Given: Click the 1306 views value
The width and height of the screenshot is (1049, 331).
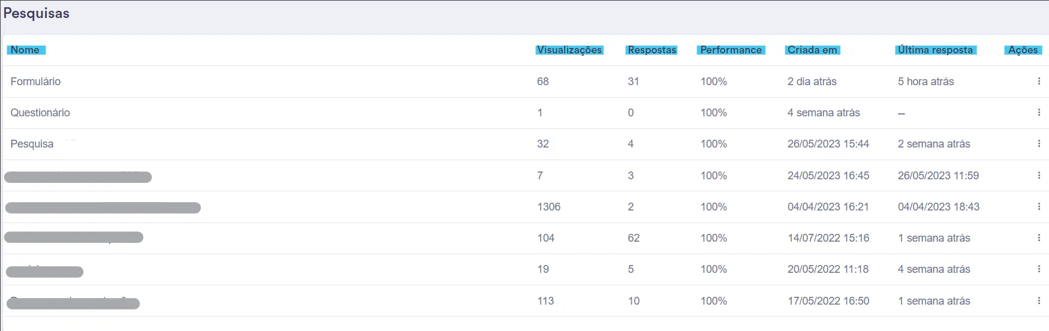Looking at the screenshot, I should coord(549,207).
